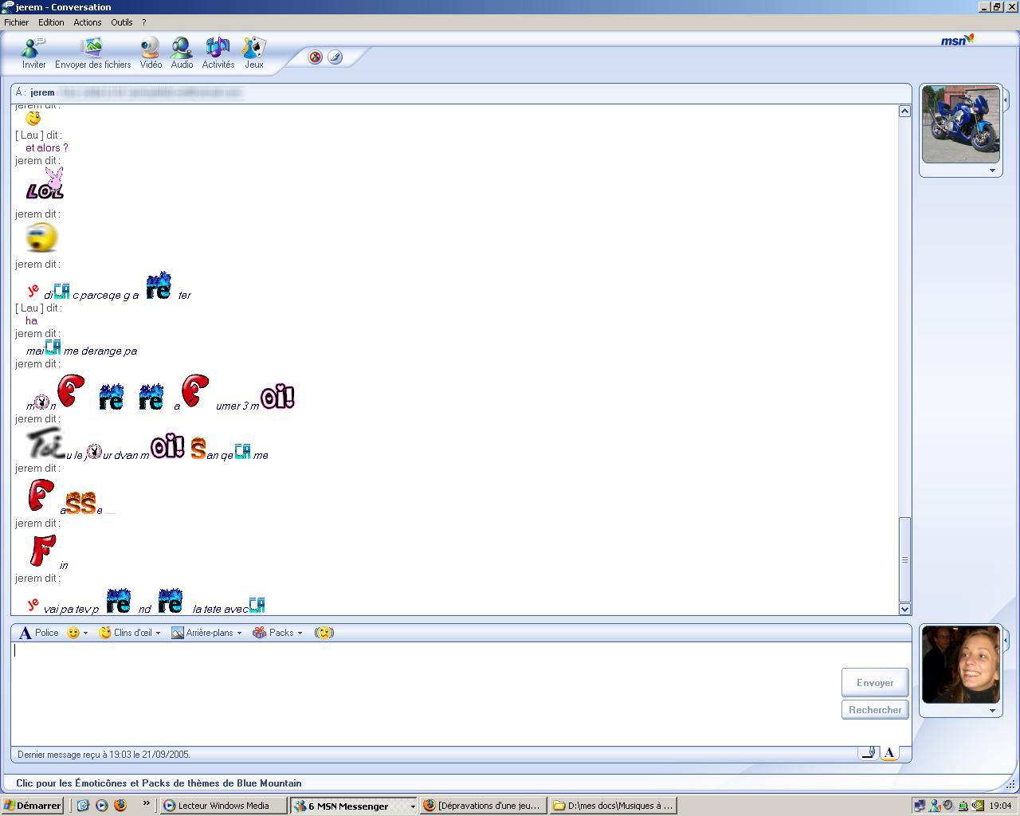Send a nudge with the wizz icon

point(324,633)
